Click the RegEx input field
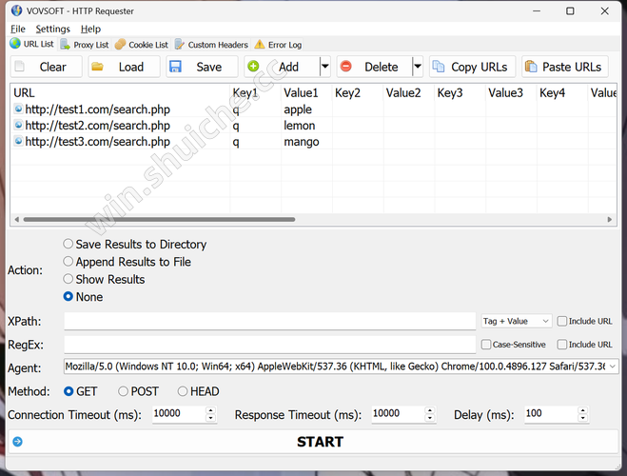627x476 pixels. 270,345
